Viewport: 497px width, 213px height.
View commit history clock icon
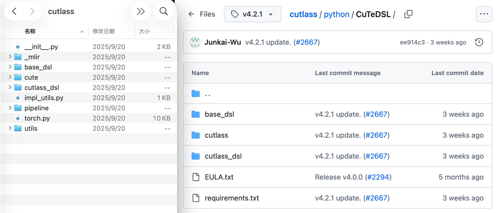tap(479, 42)
